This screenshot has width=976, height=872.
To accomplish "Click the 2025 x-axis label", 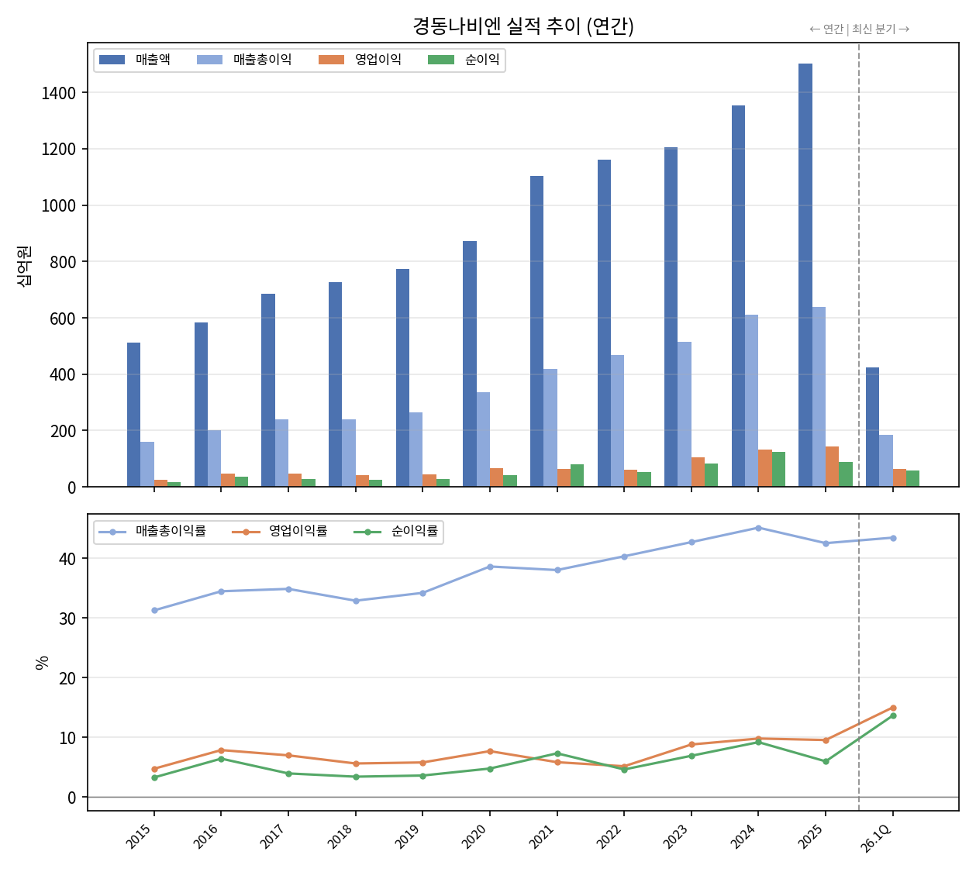I will 812,836.
